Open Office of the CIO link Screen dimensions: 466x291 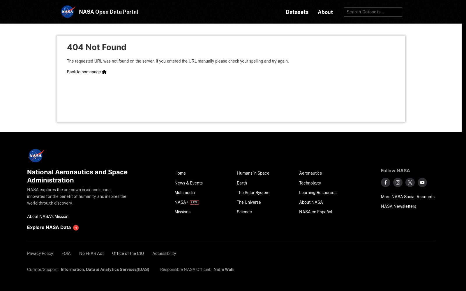click(x=128, y=253)
